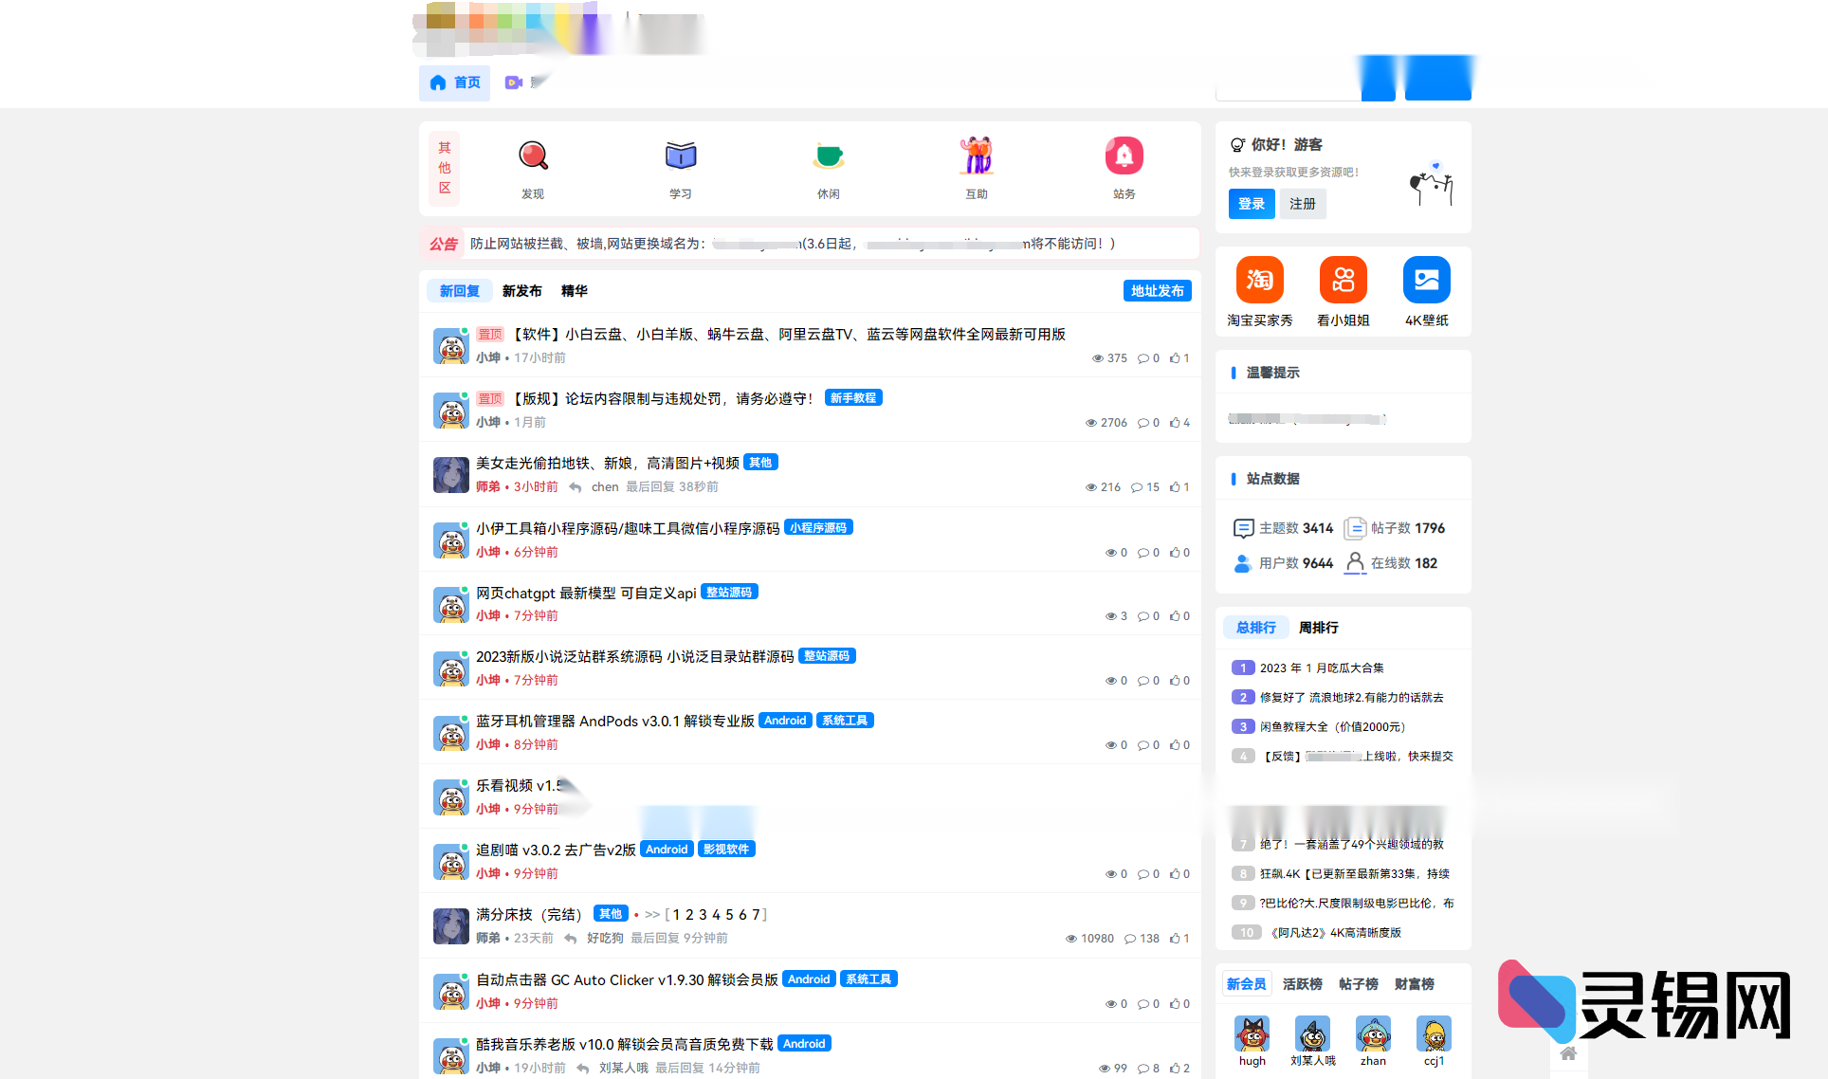The height and width of the screenshot is (1079, 1828).
Task: Switch to 帖子榜 posts ranking
Action: (x=1358, y=983)
